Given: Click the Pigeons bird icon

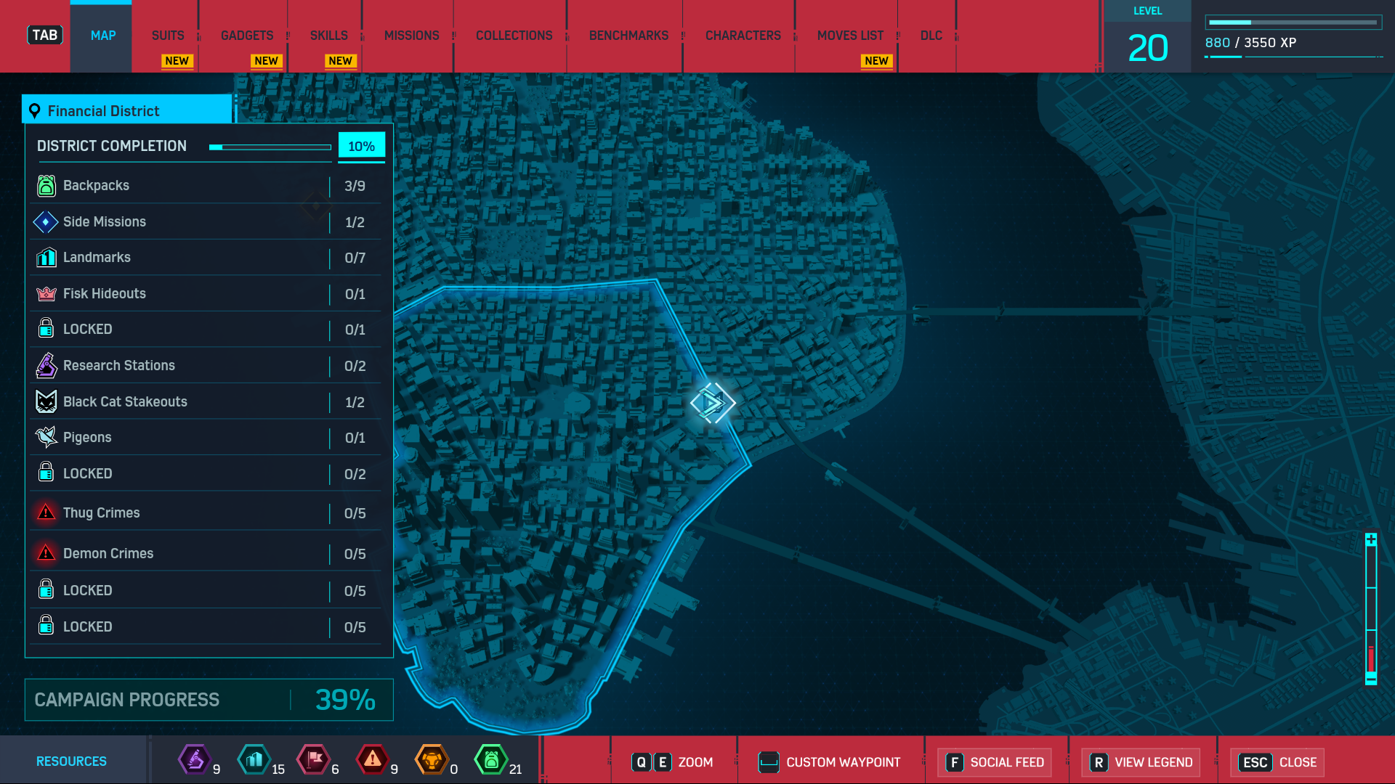Looking at the screenshot, I should 46,437.
